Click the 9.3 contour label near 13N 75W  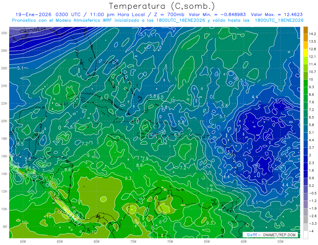click(128, 178)
